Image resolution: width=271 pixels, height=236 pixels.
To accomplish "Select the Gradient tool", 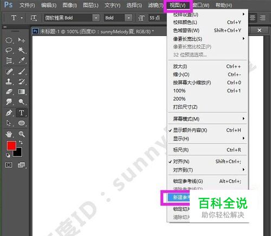I will click(22, 92).
